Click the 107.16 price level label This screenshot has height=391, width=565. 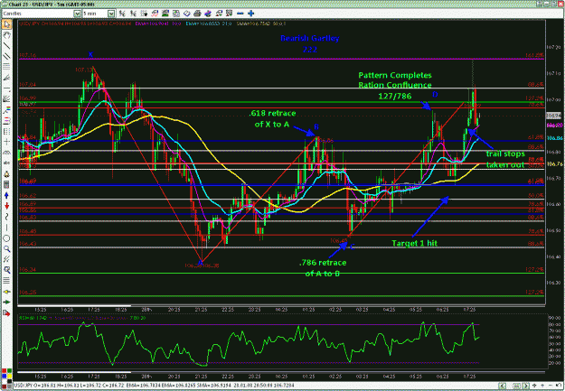coord(28,55)
